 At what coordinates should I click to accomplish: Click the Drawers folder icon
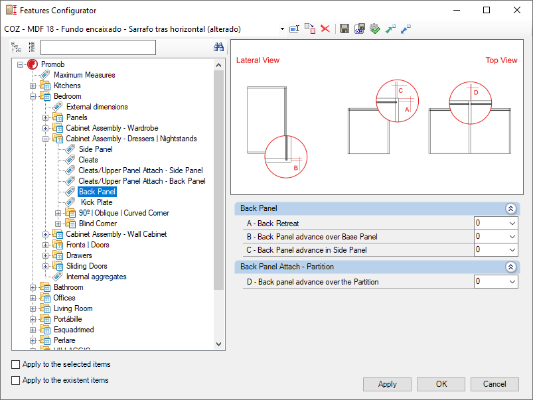pos(58,255)
